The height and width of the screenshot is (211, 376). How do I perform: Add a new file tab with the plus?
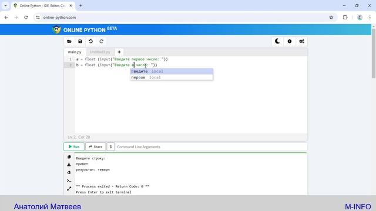click(119, 52)
